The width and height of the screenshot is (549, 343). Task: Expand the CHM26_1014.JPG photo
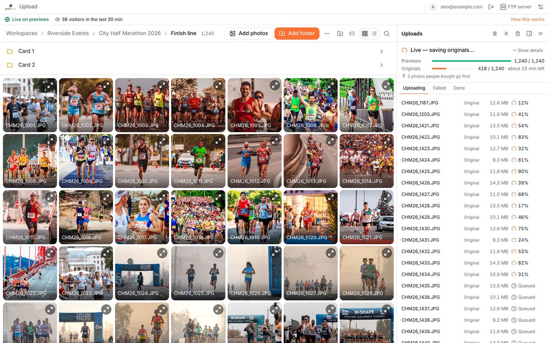point(387,141)
